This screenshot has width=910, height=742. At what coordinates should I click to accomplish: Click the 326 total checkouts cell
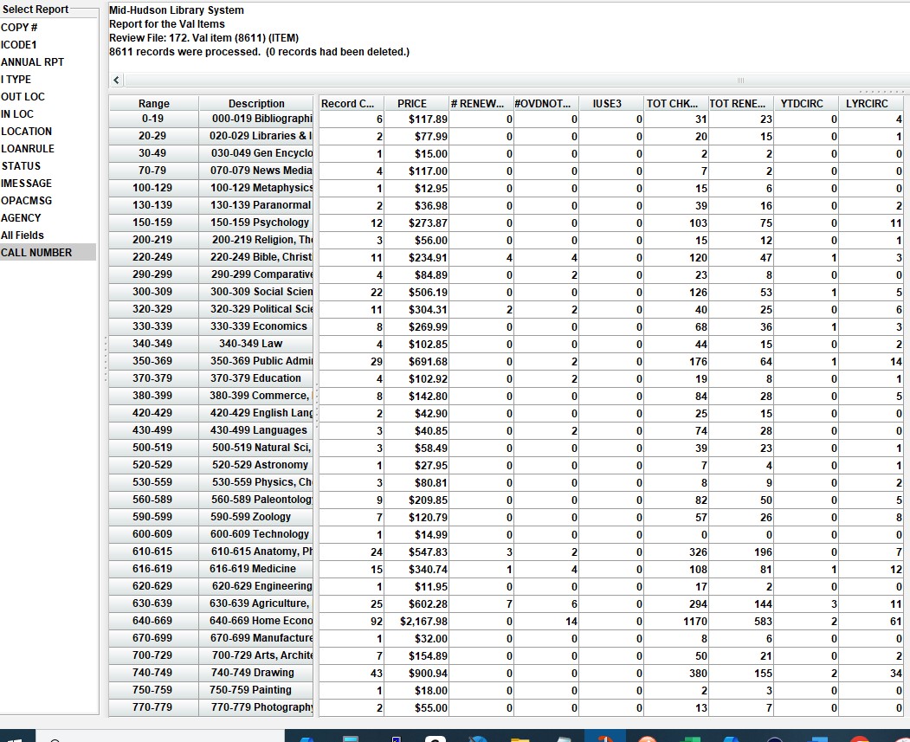[676, 552]
